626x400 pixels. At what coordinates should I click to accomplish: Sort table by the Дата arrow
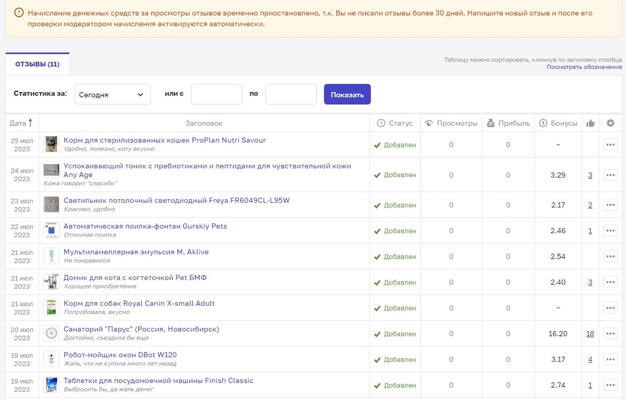[30, 123]
